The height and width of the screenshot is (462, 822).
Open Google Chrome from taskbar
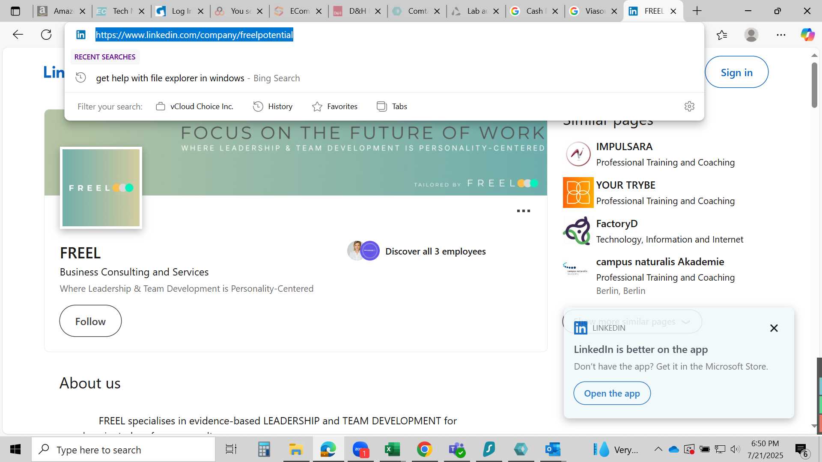[x=424, y=450]
